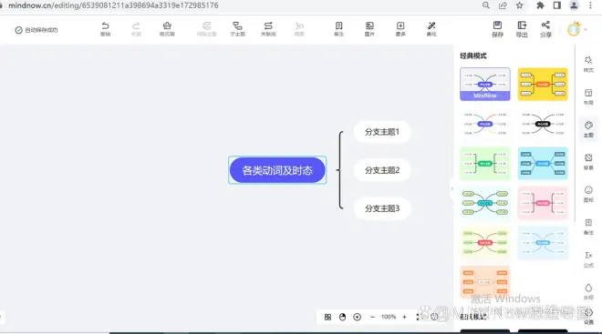Collapse the right theme panel arrow
Viewport: 602px width, 334px height.
pyautogui.click(x=451, y=188)
